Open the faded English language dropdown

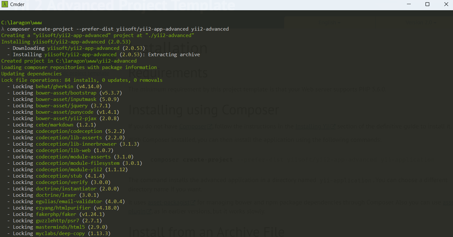(330, 23)
